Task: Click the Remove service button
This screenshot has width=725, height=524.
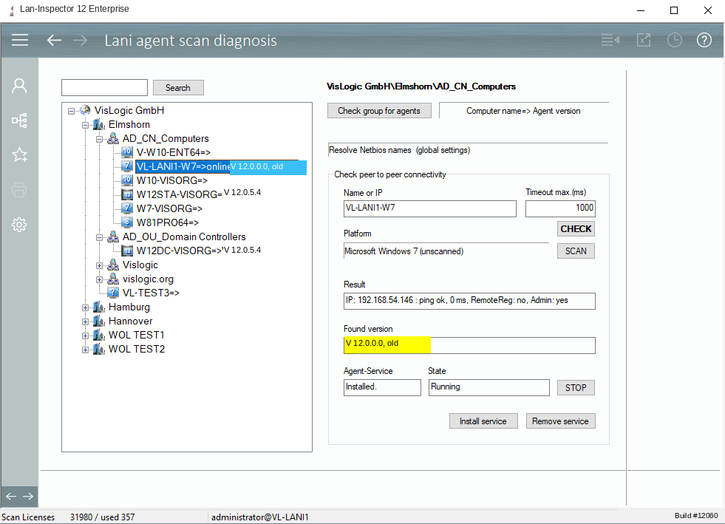Action: 560,421
